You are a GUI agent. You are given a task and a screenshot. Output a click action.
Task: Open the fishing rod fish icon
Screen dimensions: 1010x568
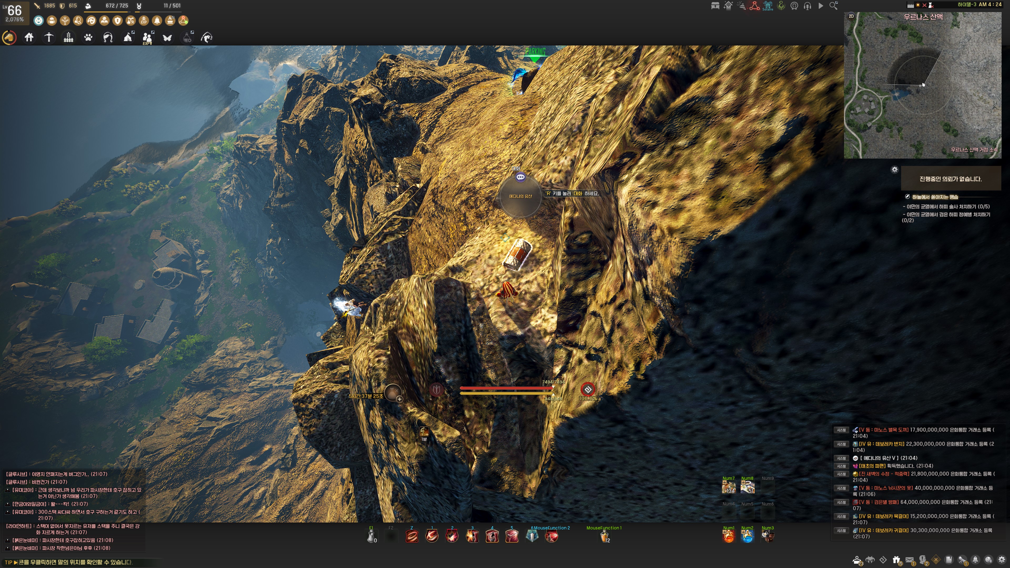tap(207, 38)
